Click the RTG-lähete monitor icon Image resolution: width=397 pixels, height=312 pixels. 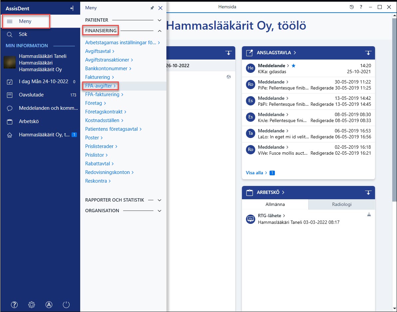[250, 219]
